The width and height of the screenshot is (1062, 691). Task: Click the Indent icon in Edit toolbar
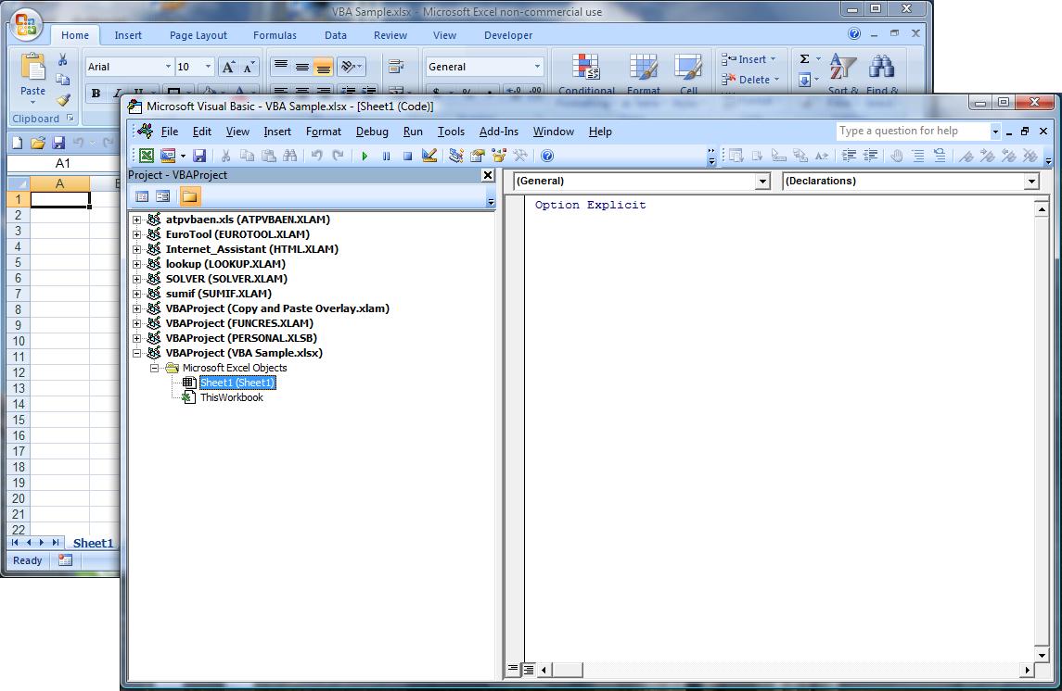[849, 157]
